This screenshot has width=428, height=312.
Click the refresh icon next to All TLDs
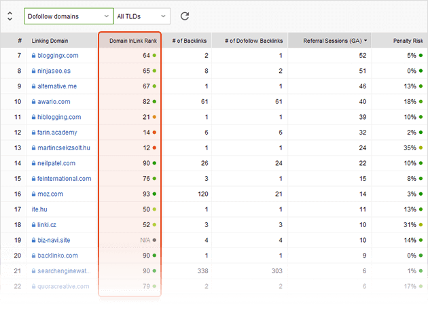coord(184,16)
